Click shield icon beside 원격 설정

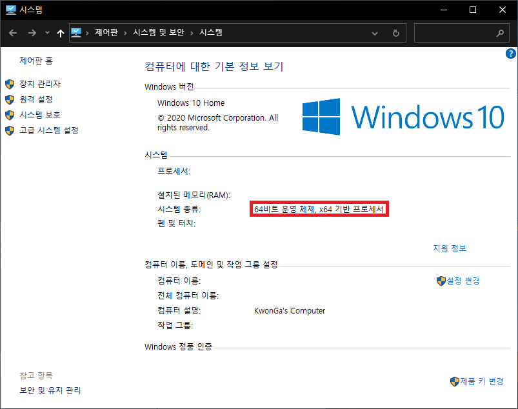pos(10,100)
